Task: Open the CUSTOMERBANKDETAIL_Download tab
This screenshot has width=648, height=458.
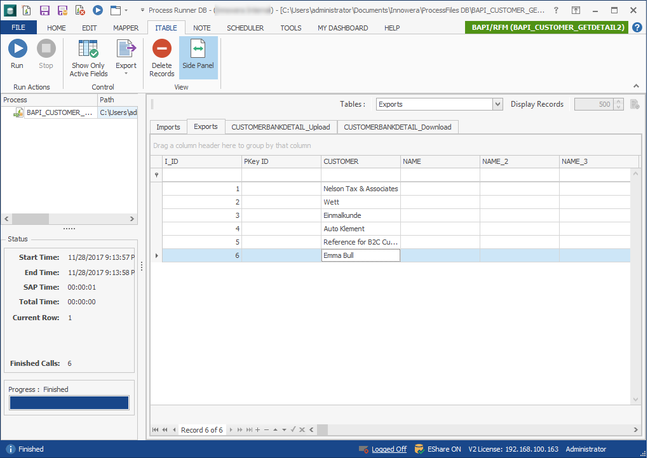Action: click(x=397, y=127)
